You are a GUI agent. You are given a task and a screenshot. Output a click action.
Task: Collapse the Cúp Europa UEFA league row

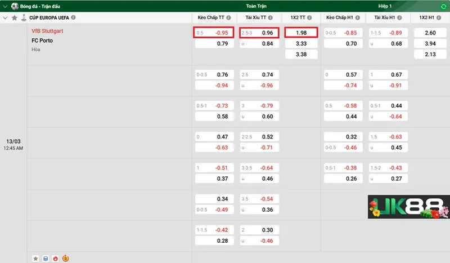point(6,17)
